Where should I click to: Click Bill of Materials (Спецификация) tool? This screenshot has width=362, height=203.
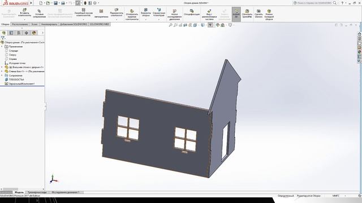[x=192, y=12]
